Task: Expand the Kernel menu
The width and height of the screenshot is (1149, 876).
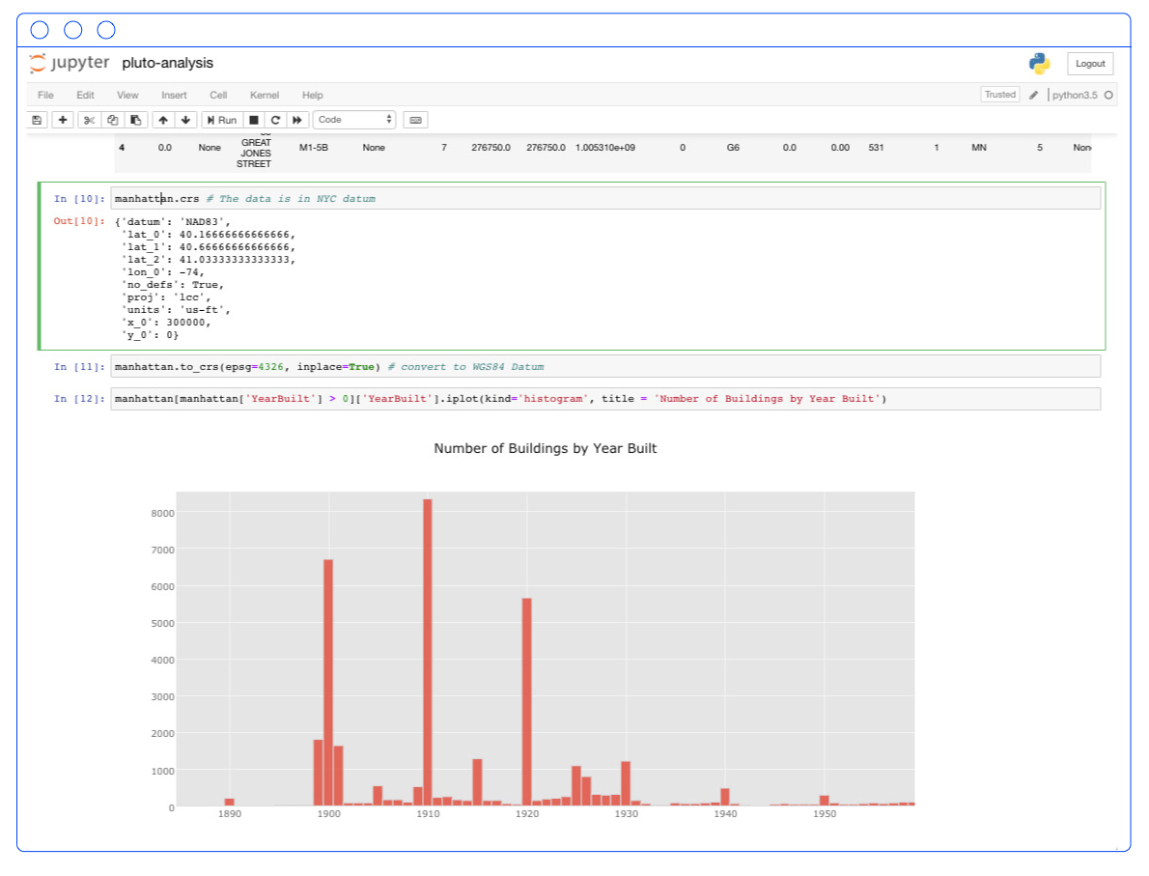Action: pos(264,95)
